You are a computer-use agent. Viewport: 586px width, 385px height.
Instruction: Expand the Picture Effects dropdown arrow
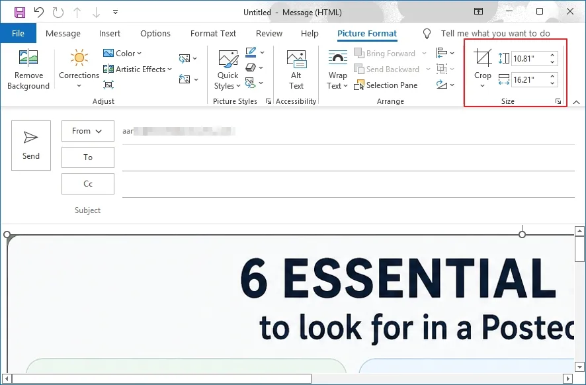pos(261,68)
